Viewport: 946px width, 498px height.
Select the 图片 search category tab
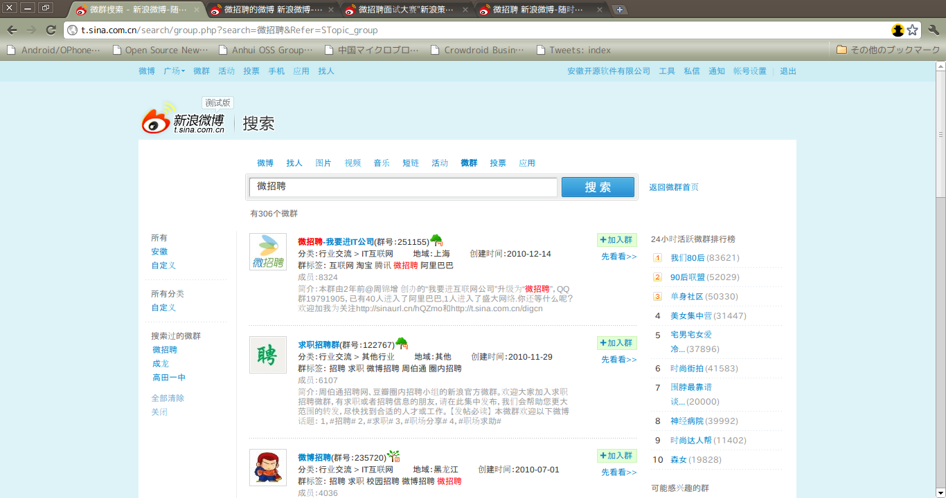coord(323,163)
